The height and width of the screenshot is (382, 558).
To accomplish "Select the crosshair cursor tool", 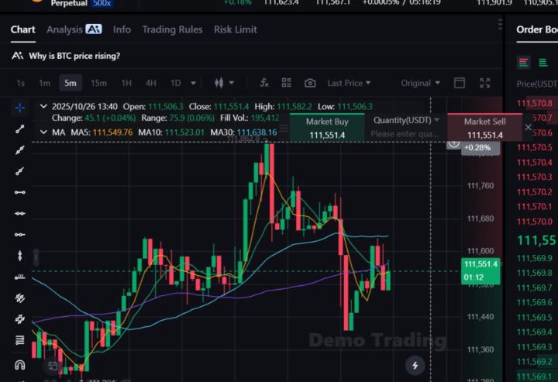I will (x=20, y=107).
